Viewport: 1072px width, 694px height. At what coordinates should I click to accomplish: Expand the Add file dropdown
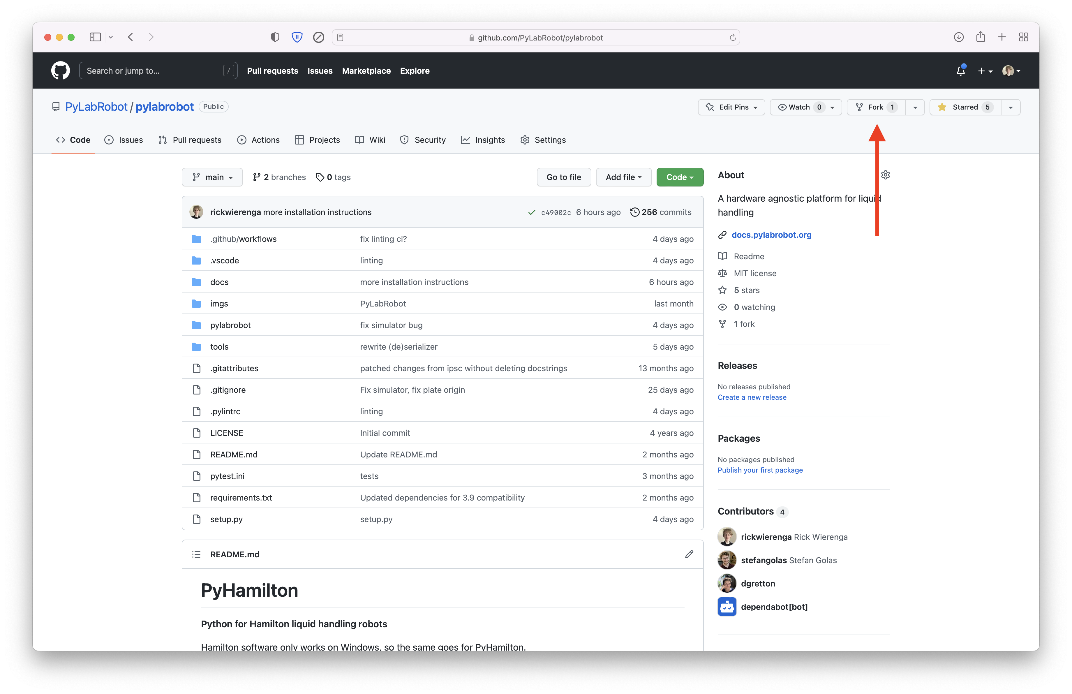(623, 177)
